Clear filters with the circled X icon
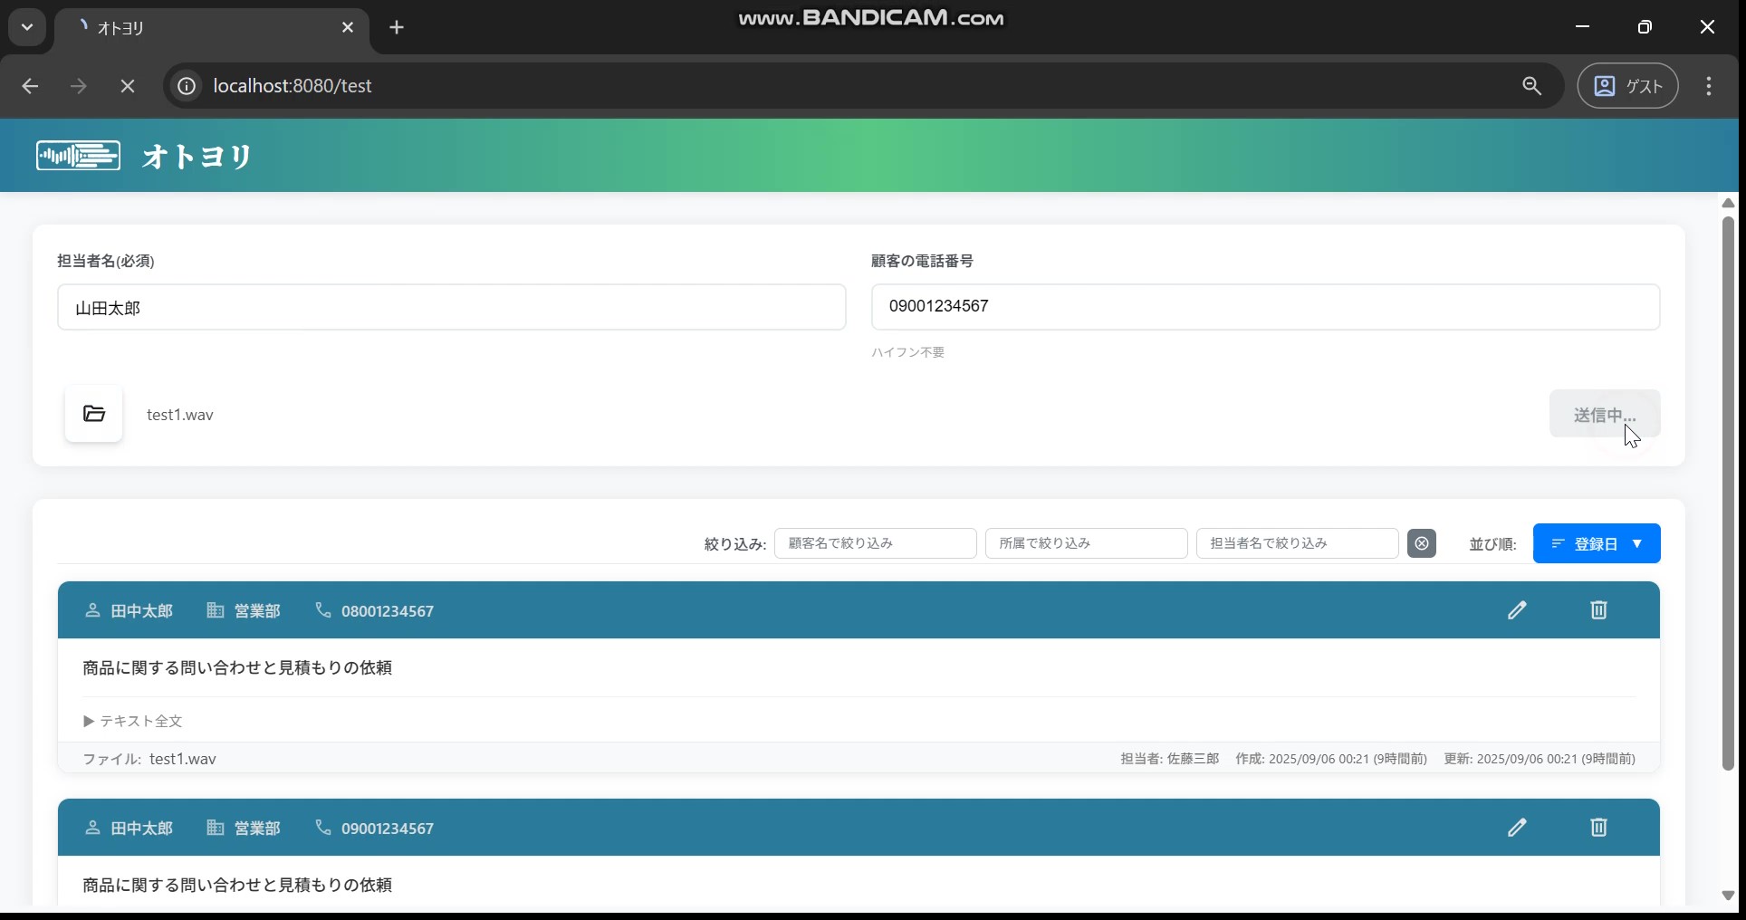 1421,543
